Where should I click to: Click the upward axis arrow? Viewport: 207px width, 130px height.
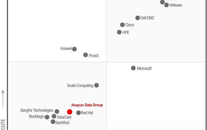coord(3,98)
